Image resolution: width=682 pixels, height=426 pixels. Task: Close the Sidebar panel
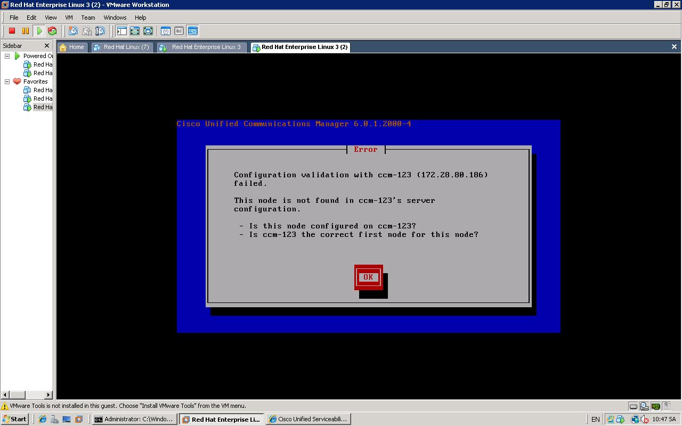tap(46, 46)
